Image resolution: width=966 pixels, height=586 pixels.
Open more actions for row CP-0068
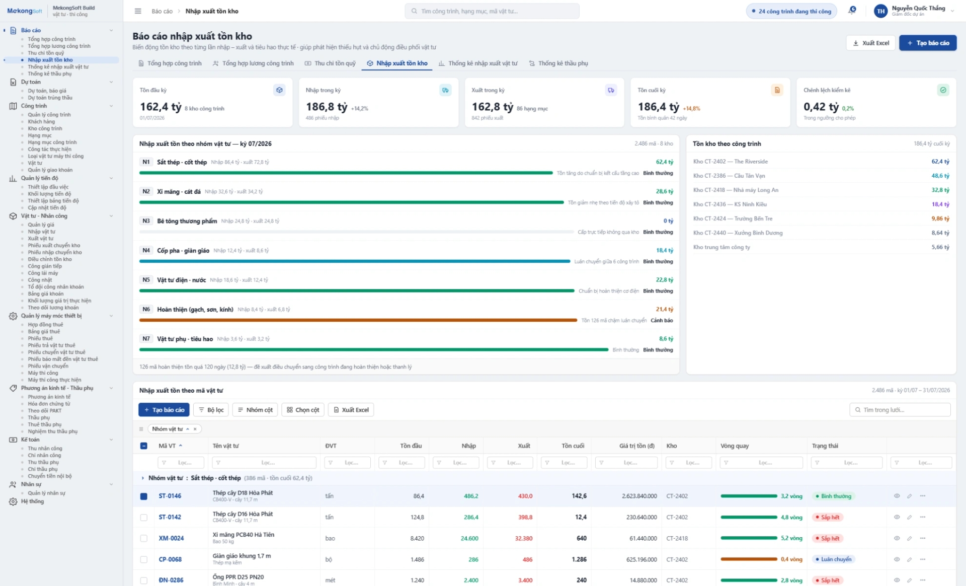pos(923,560)
